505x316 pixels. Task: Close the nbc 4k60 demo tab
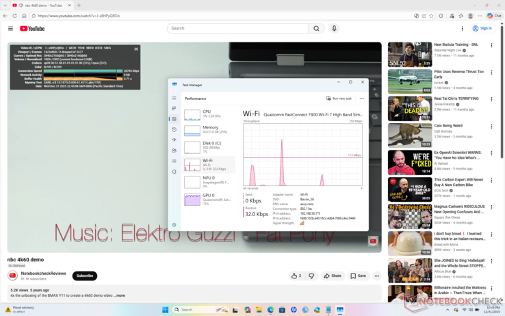70,5
